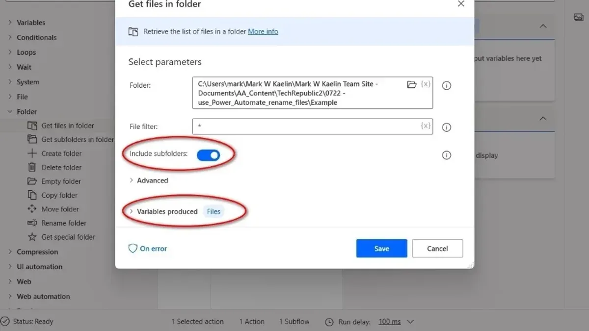Click the 'Select parameters' heading
This screenshot has width=589, height=331.
click(x=165, y=62)
